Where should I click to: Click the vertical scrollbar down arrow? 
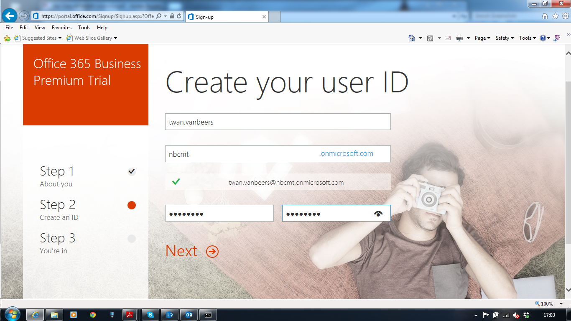[568, 290]
